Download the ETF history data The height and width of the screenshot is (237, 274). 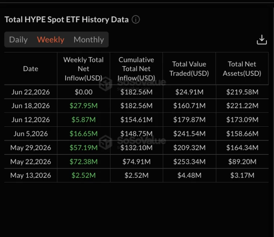click(262, 39)
